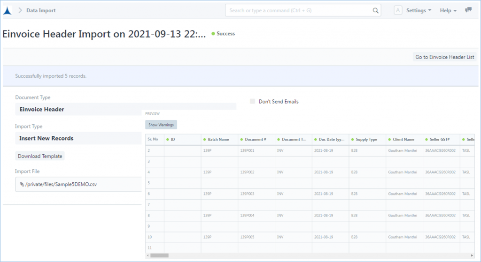Image resolution: width=481 pixels, height=262 pixels.
Task: Click the Sr. No column header
Action: click(155, 139)
